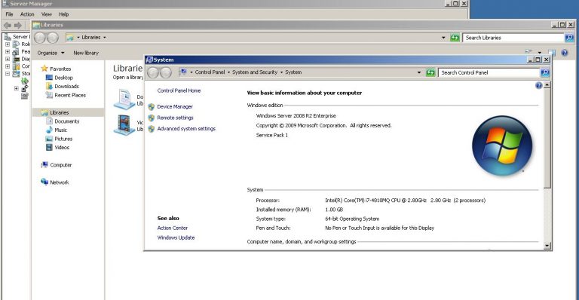Expand dropdown arrow after System and Security

281,72
